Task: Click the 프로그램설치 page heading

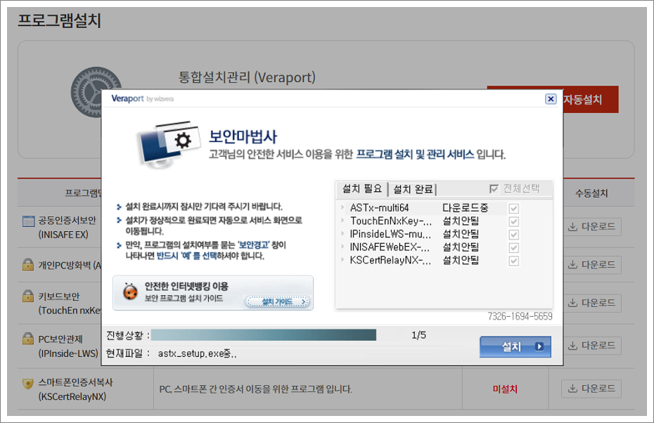Action: [x=59, y=20]
